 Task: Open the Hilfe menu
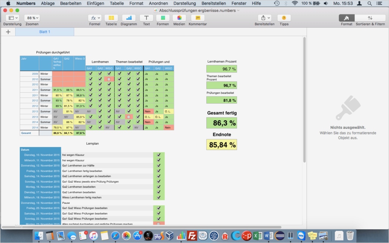click(x=256, y=3)
